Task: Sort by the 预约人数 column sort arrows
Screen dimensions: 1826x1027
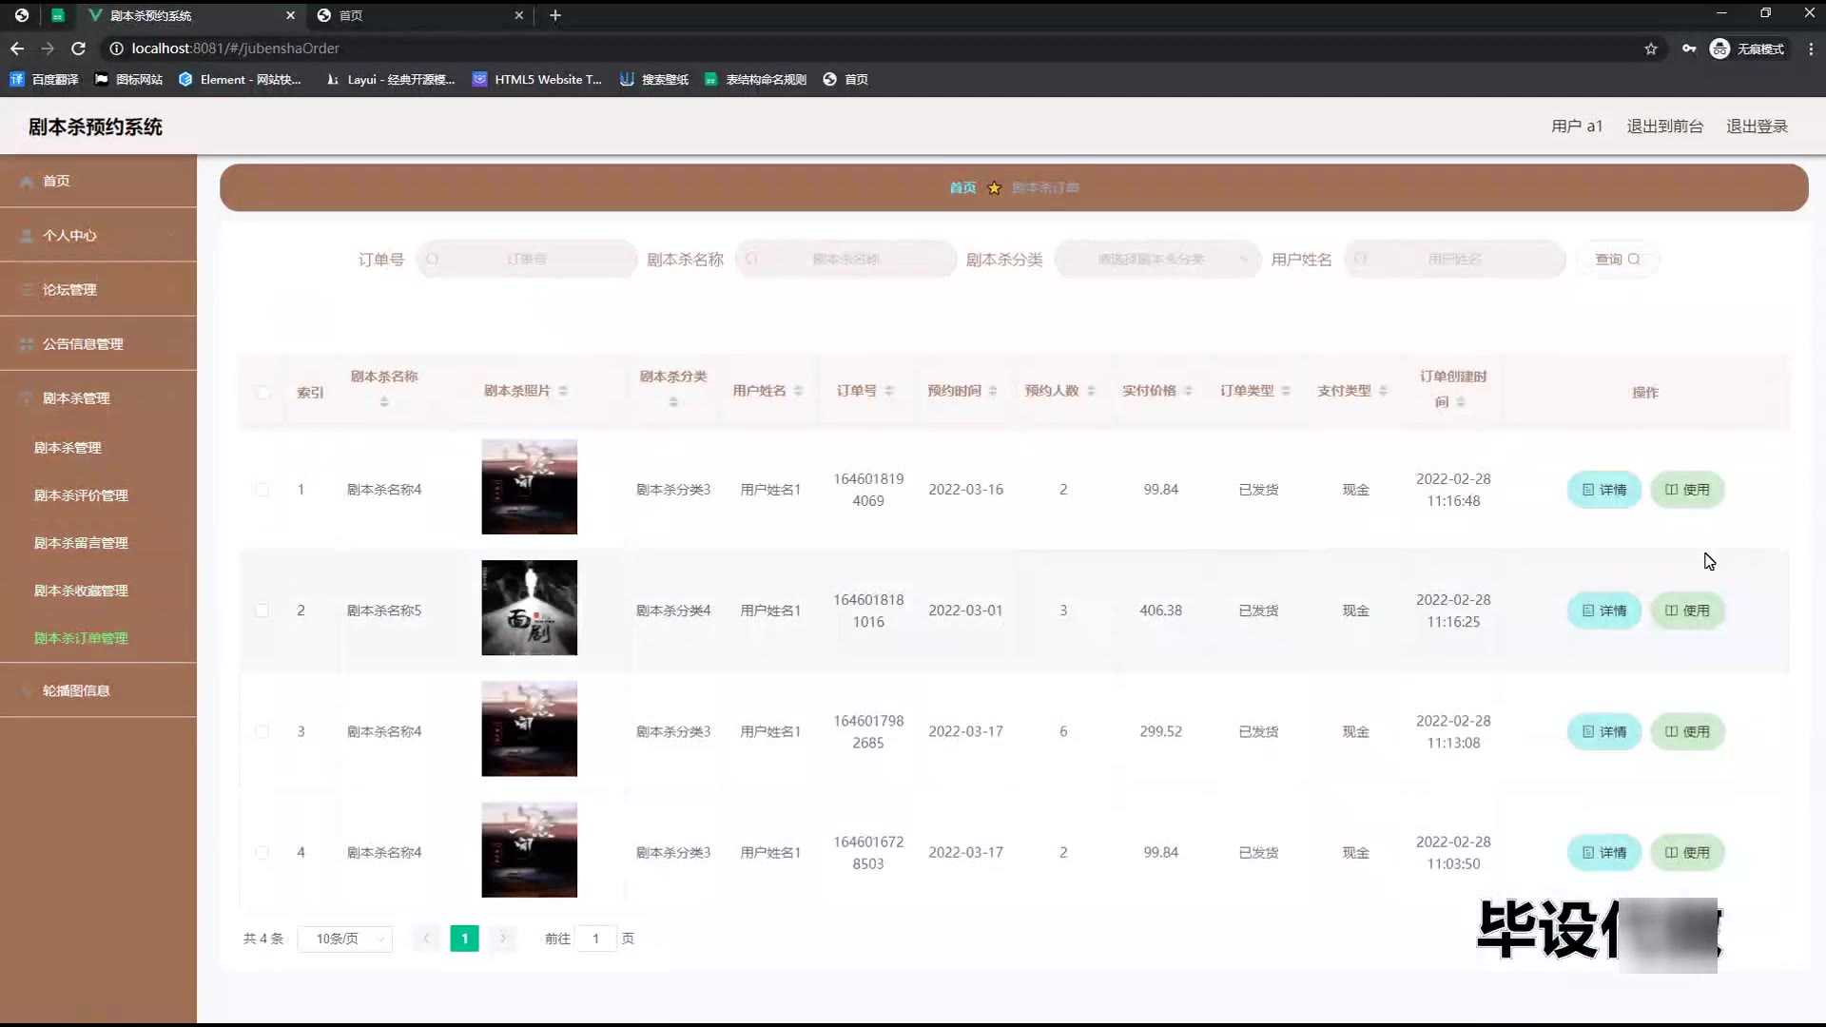Action: (1091, 391)
